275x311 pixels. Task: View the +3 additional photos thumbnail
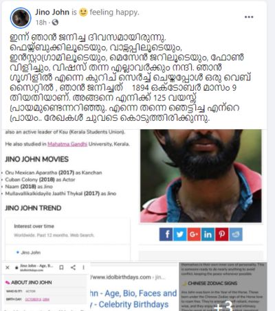(223, 286)
